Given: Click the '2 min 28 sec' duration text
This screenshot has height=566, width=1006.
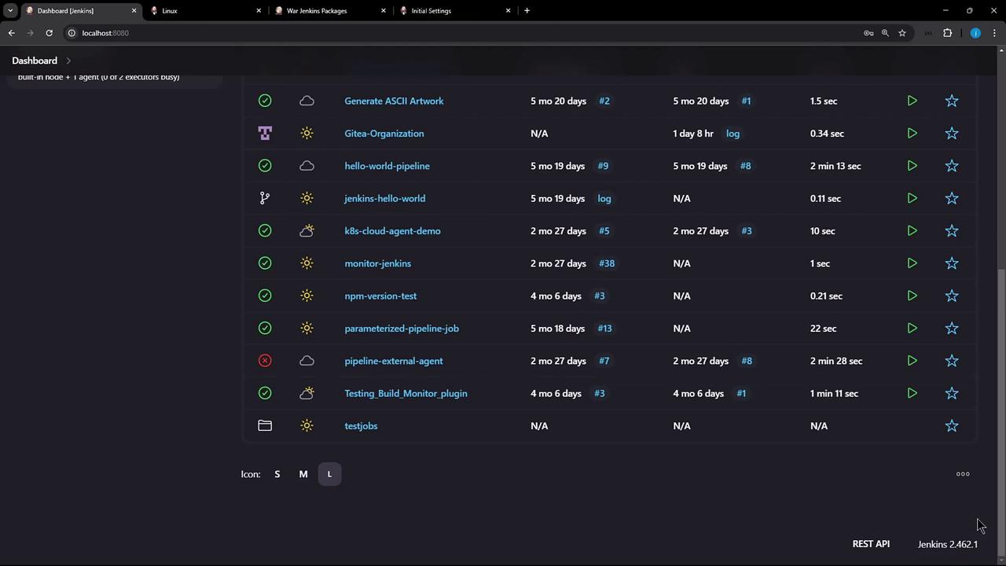Looking at the screenshot, I should point(836,361).
